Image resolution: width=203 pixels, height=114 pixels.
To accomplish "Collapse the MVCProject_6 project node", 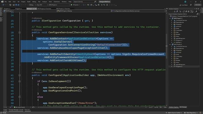I will point(170,44).
